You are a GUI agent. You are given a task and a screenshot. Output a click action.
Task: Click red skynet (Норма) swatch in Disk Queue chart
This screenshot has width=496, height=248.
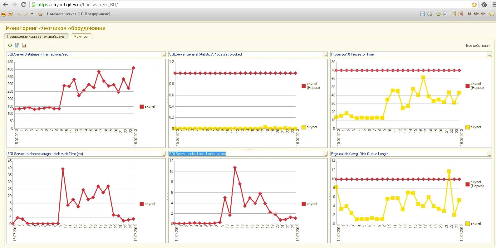click(x=468, y=184)
